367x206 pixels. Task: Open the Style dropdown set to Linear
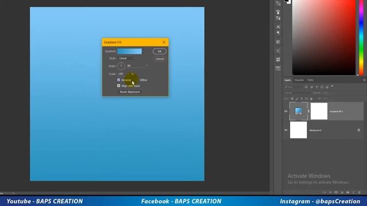click(127, 58)
